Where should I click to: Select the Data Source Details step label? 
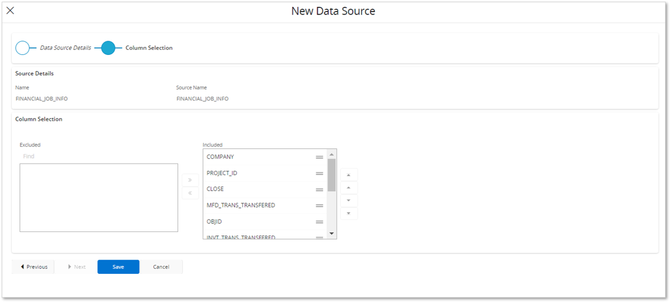[x=65, y=48]
